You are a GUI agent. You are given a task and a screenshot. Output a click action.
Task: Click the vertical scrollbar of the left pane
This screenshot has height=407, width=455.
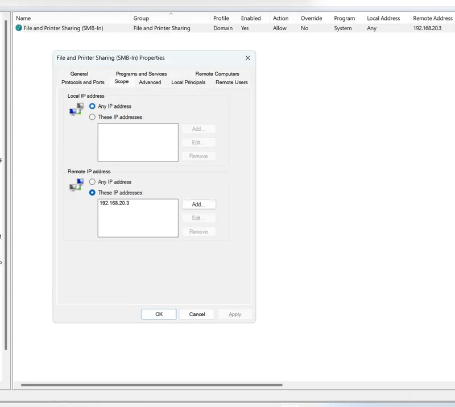6,185
